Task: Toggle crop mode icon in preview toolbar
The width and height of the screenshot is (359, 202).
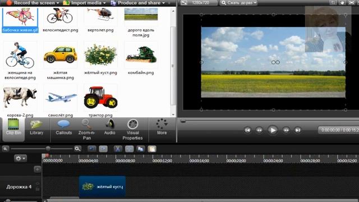Action: [333, 3]
